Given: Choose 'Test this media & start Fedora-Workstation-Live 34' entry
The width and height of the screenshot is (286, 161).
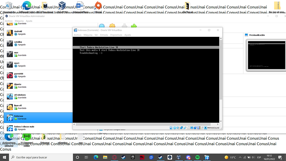Looking at the screenshot, I should point(109,50).
